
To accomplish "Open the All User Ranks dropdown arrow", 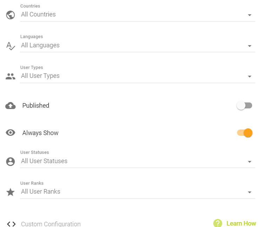I will point(250,192).
